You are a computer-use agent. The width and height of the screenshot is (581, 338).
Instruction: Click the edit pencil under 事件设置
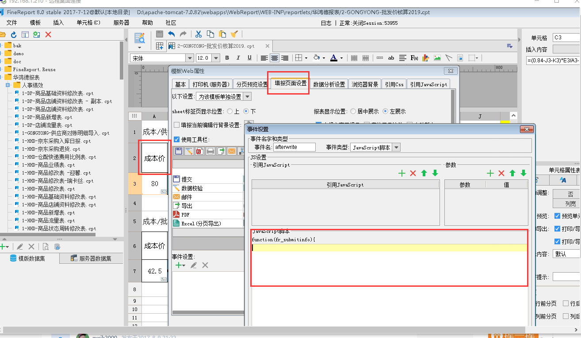pos(194,265)
